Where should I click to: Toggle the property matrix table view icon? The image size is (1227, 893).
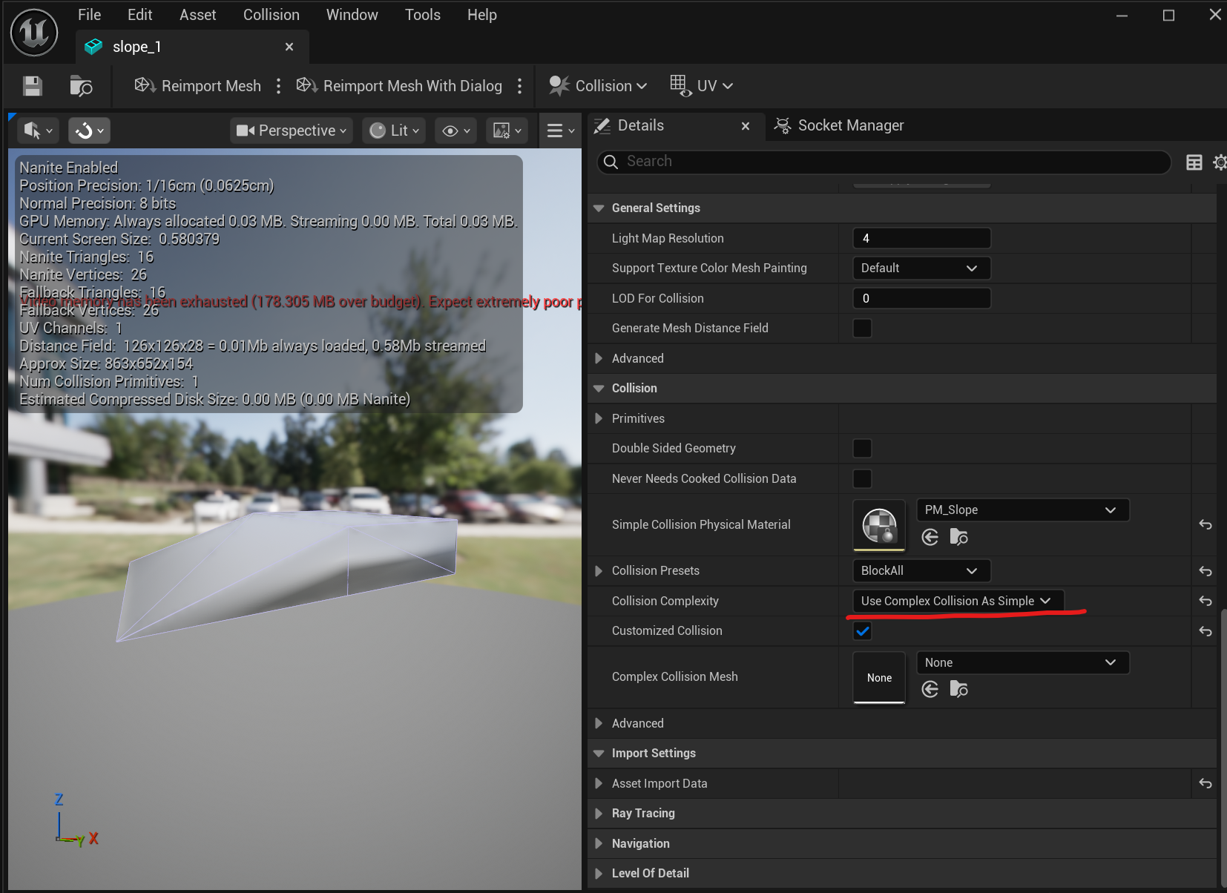pos(1194,162)
